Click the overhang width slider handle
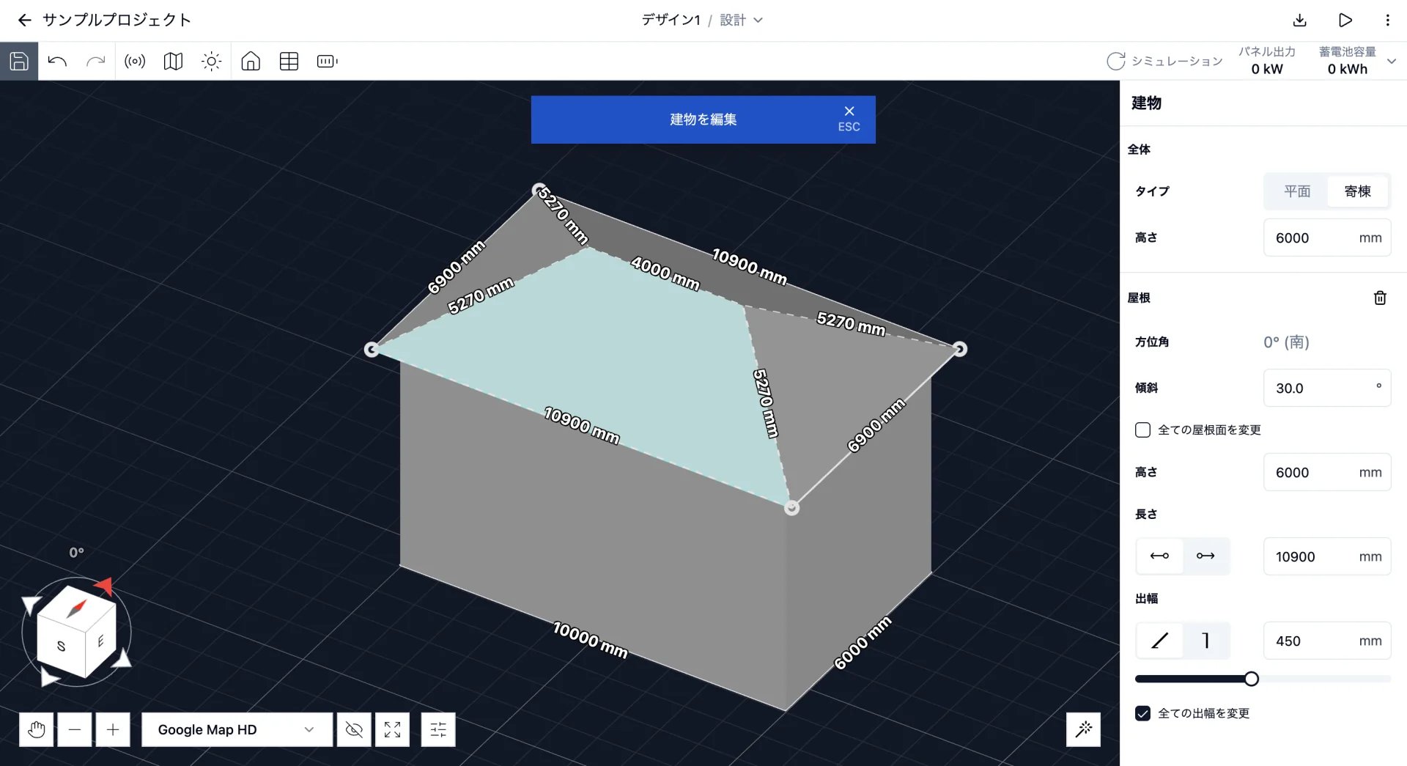The width and height of the screenshot is (1407, 766). click(1252, 679)
